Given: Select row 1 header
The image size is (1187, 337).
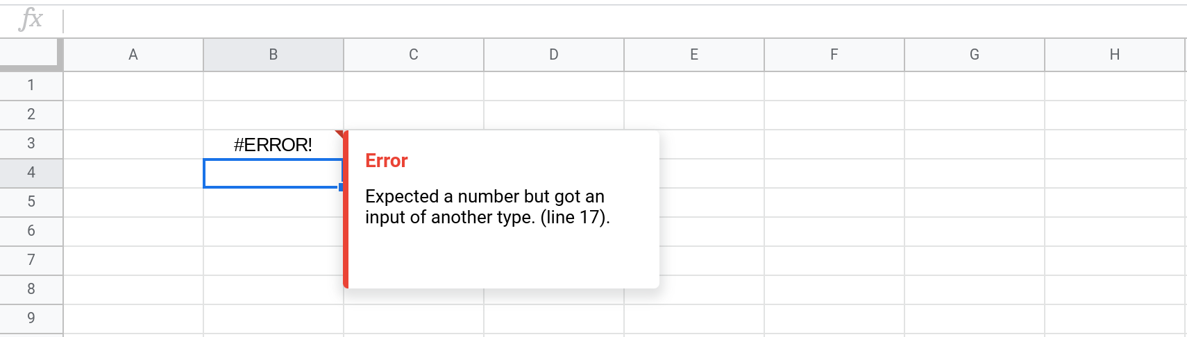Looking at the screenshot, I should coord(31,85).
